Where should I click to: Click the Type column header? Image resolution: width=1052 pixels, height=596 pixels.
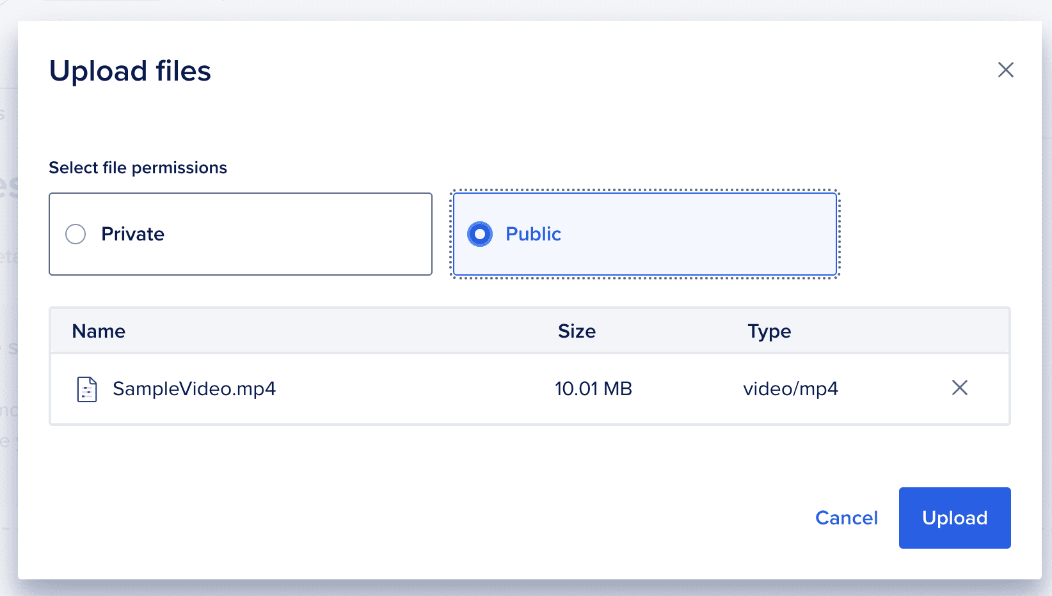coord(769,331)
